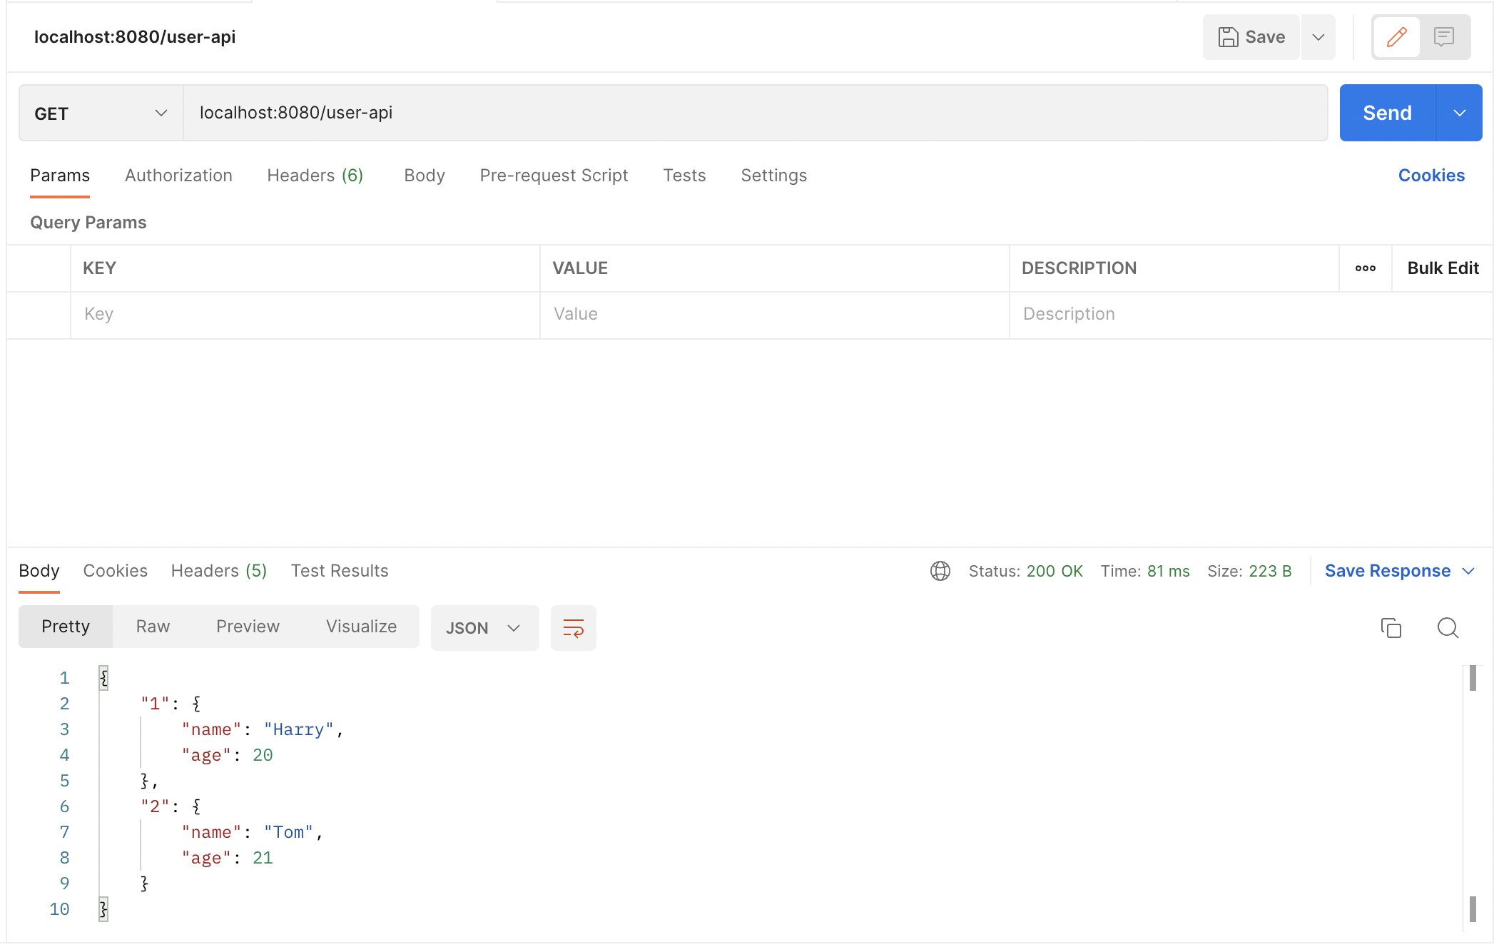Click the Cookies link

[1431, 176]
